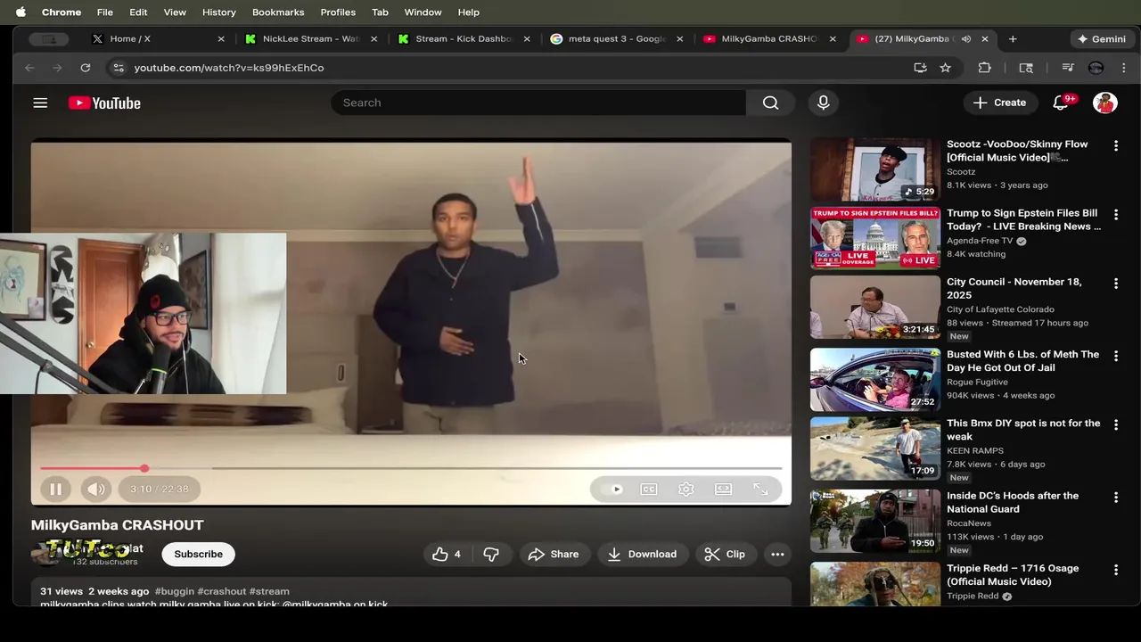The image size is (1141, 642).
Task: Mute the playing tab speaker icon
Action: 966,39
